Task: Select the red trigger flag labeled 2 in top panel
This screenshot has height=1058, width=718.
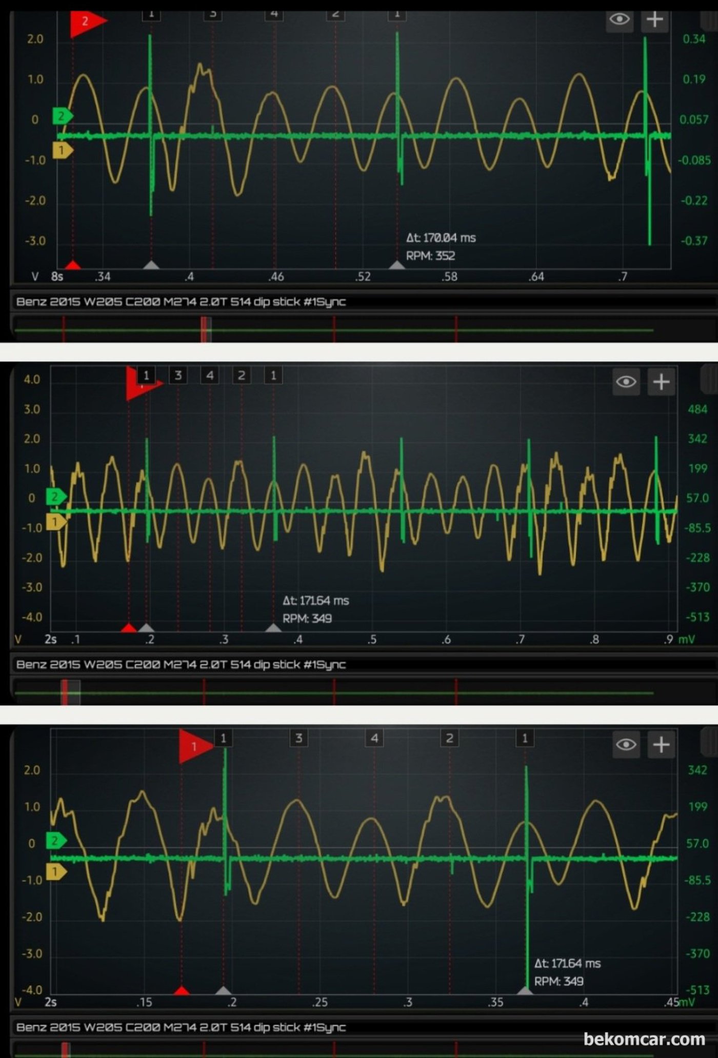Action: click(87, 22)
